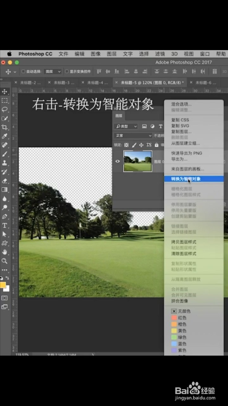The height and width of the screenshot is (406, 228).
Task: Click the foreground color swatch
Action: [3, 285]
